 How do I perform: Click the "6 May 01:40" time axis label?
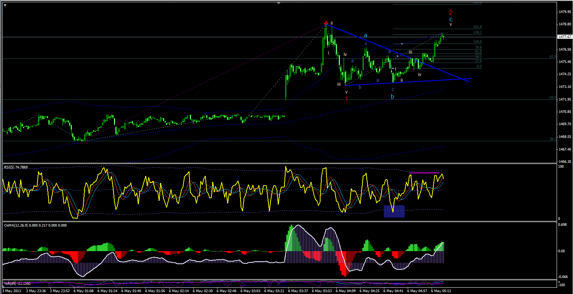132,291
